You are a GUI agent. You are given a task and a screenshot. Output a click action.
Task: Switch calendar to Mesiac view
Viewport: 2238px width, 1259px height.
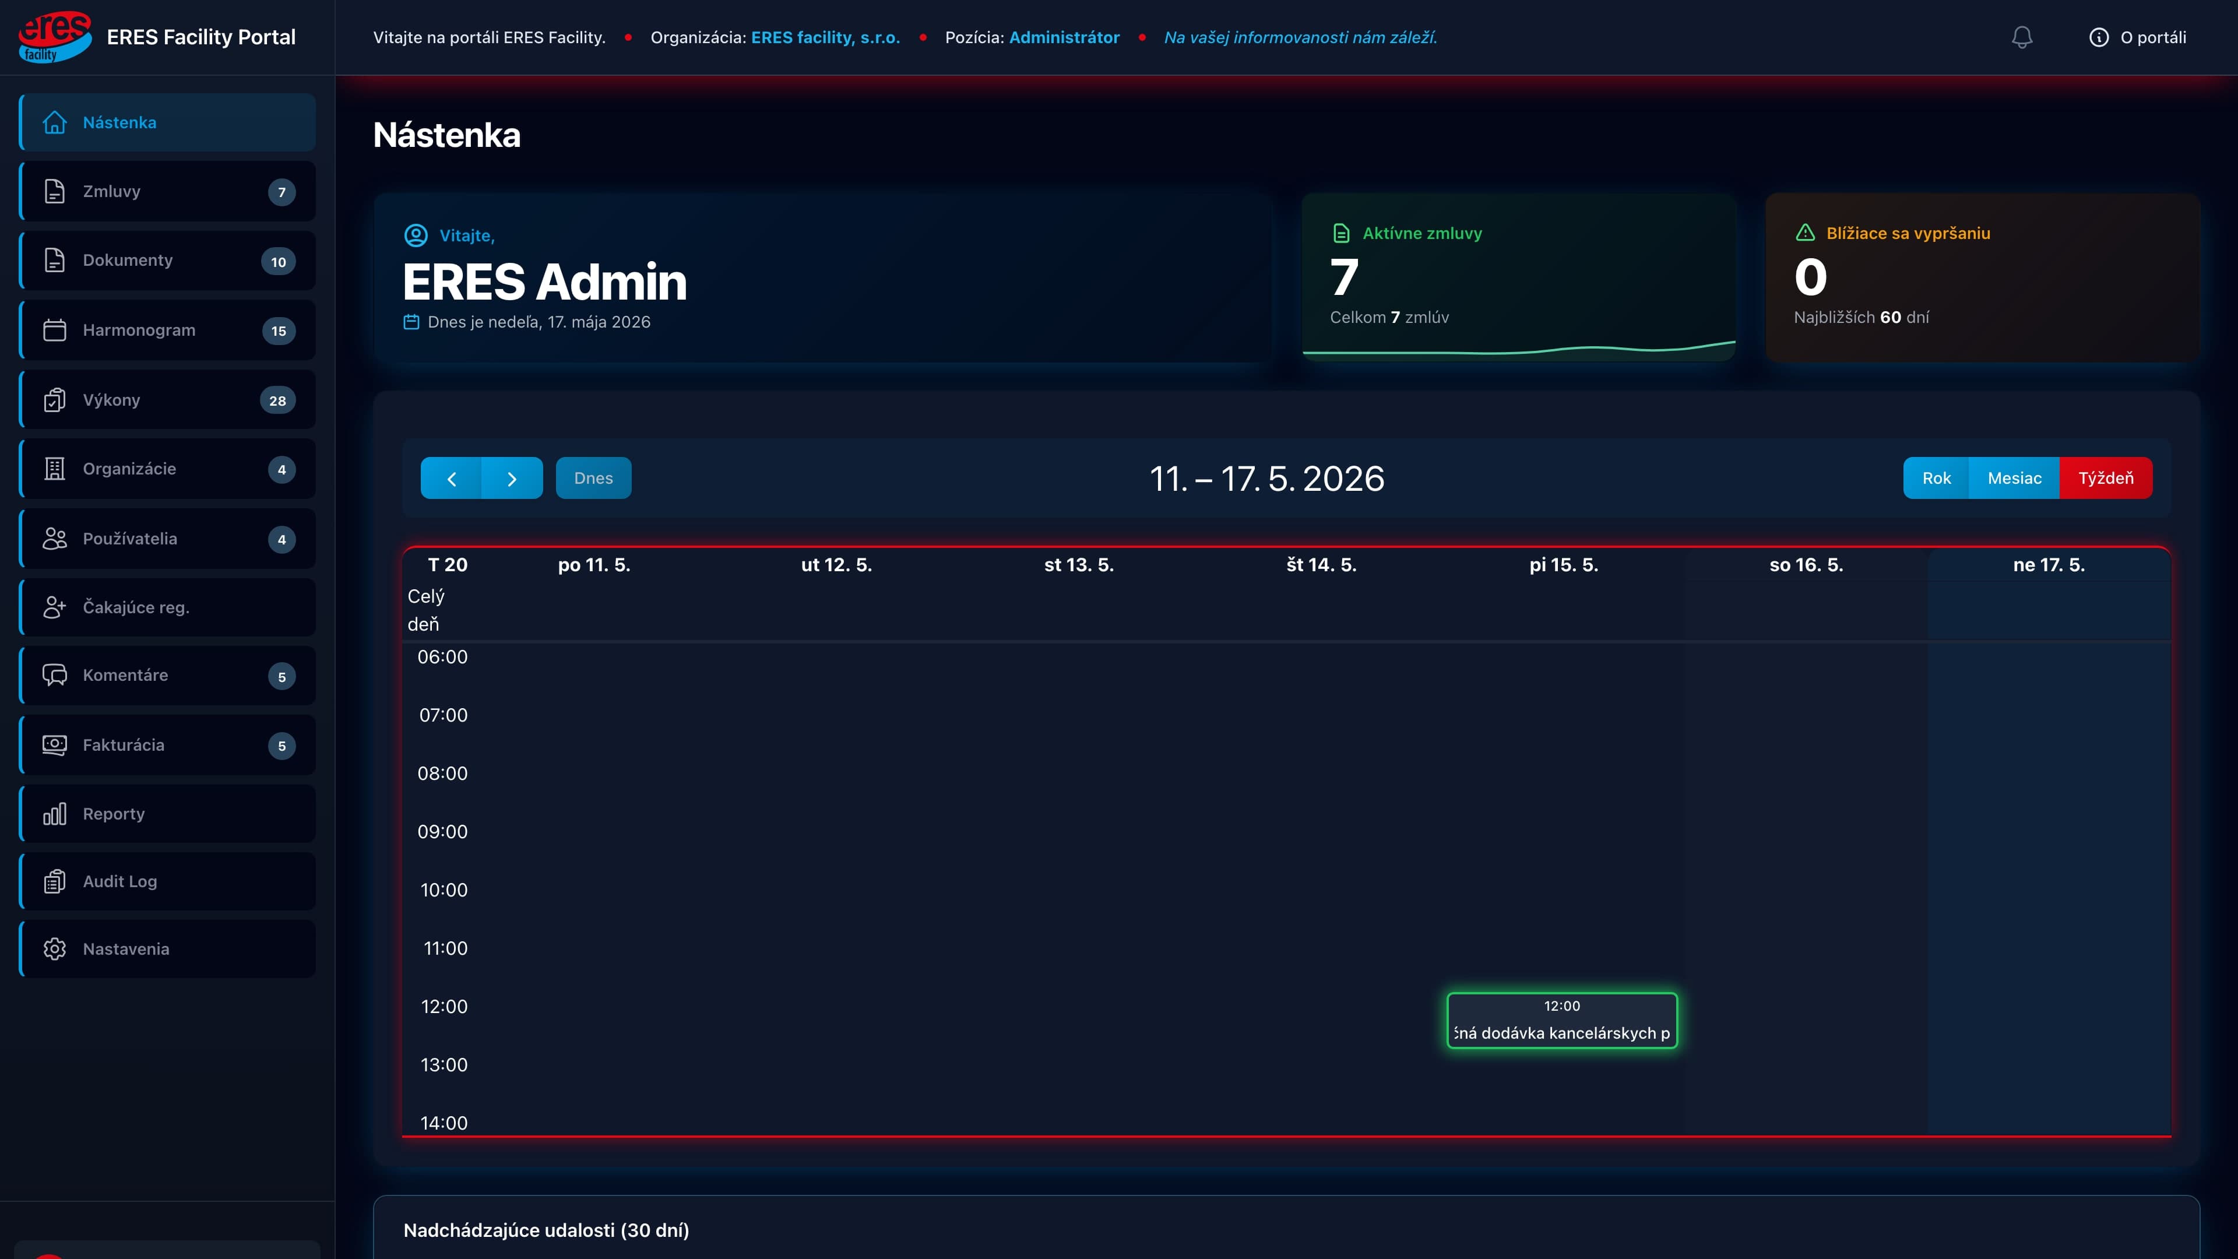pos(2014,478)
